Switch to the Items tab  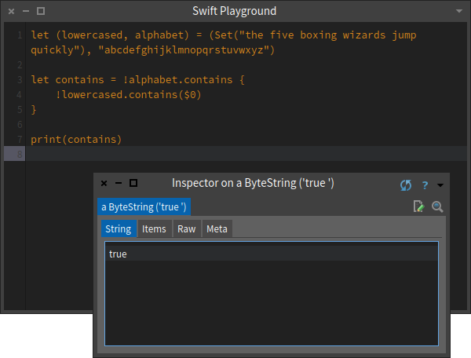pos(154,229)
